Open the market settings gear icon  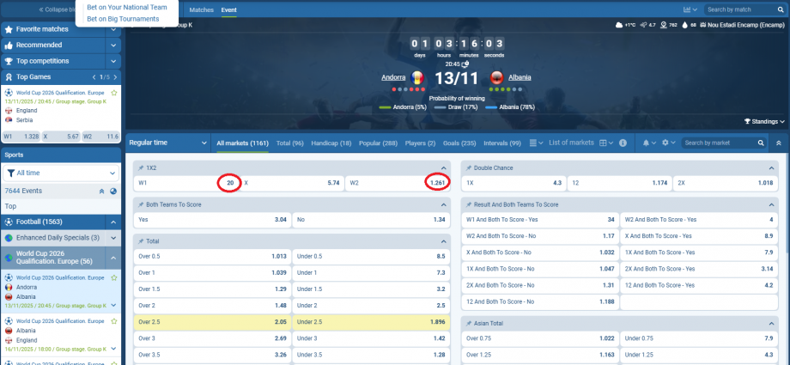[x=667, y=143]
